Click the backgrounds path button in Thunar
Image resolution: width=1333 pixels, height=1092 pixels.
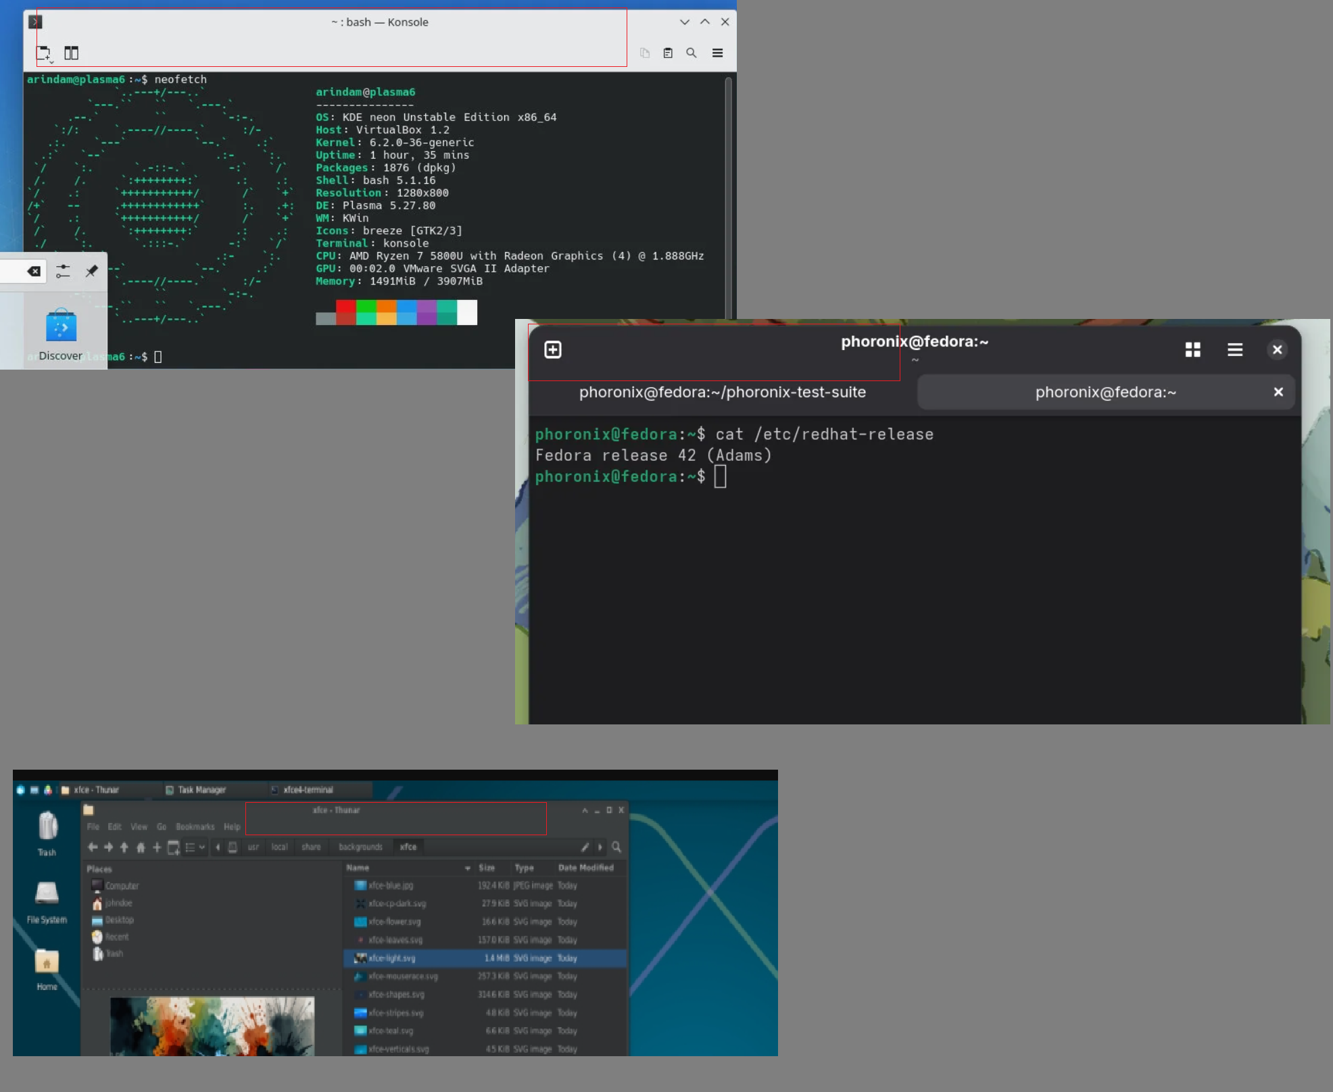pyautogui.click(x=360, y=847)
